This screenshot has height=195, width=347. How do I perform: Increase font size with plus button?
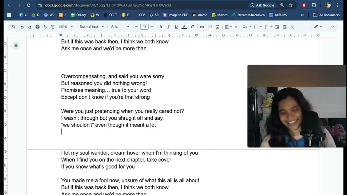click(x=152, y=27)
